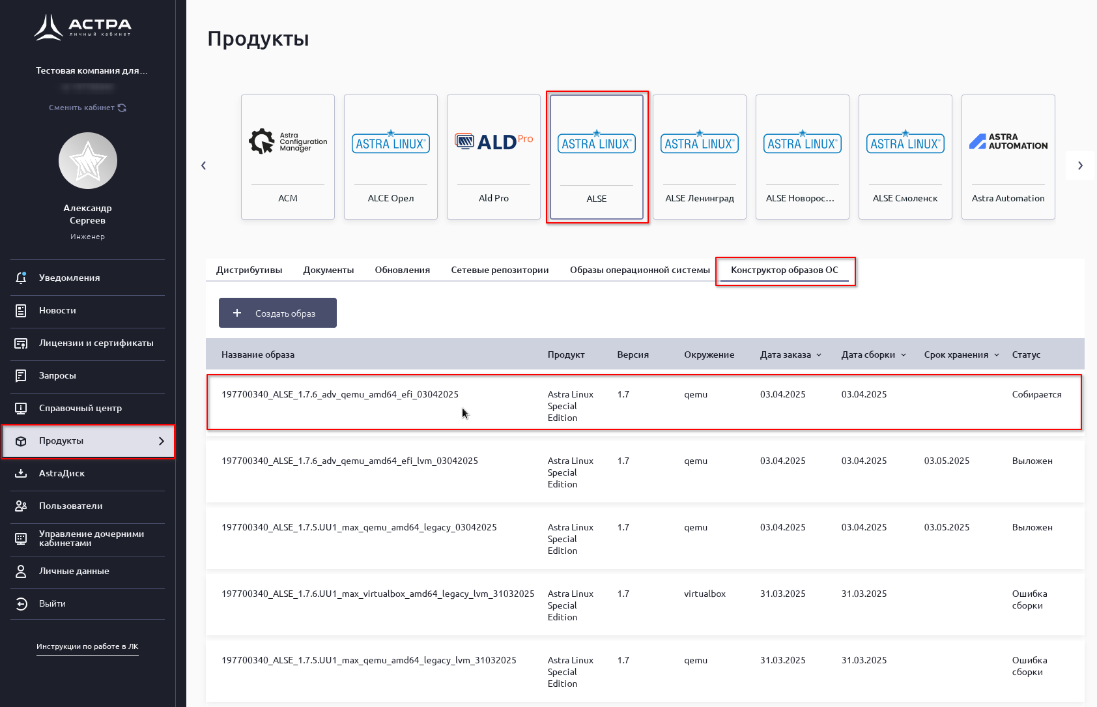Open the AstraДиск download icon
Viewport: 1097px width, 707px height.
21,474
